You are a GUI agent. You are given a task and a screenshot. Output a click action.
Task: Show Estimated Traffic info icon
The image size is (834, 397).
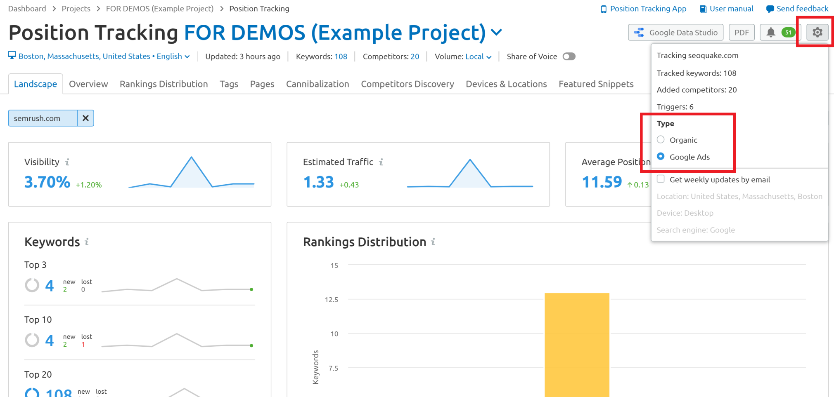[x=381, y=162]
